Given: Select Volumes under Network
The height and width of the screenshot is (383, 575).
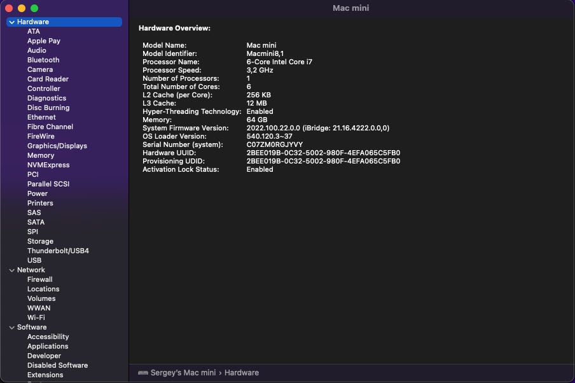Looking at the screenshot, I should click(41, 298).
